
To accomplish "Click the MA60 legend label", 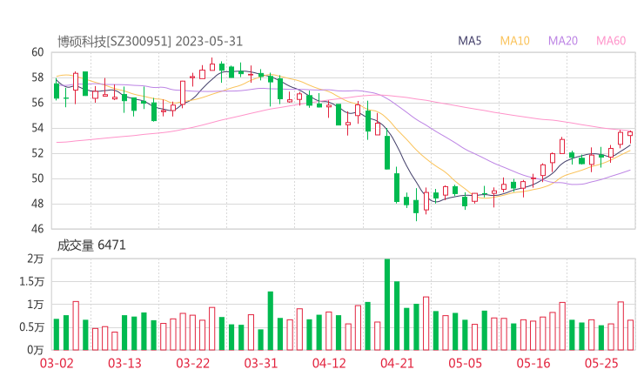I will [x=611, y=41].
